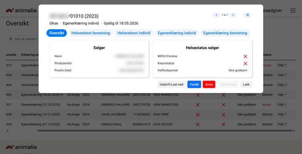
Task: Open the hamburger menu in the page header
Action: point(293,11)
